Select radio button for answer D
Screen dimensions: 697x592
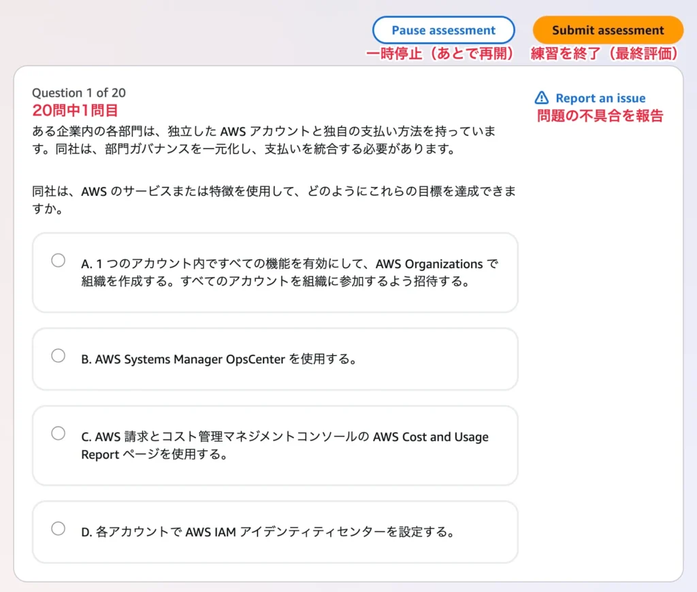59,529
